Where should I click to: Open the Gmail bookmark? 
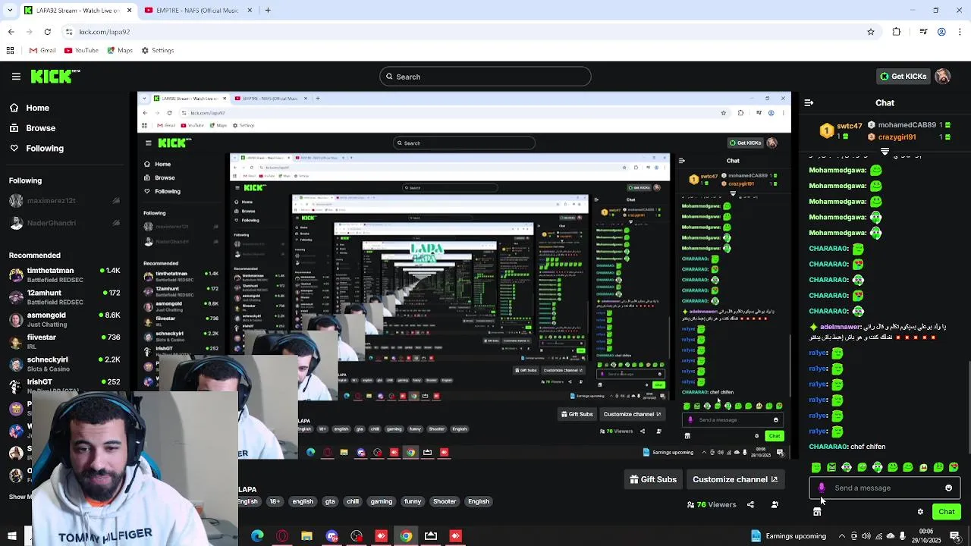click(x=42, y=50)
